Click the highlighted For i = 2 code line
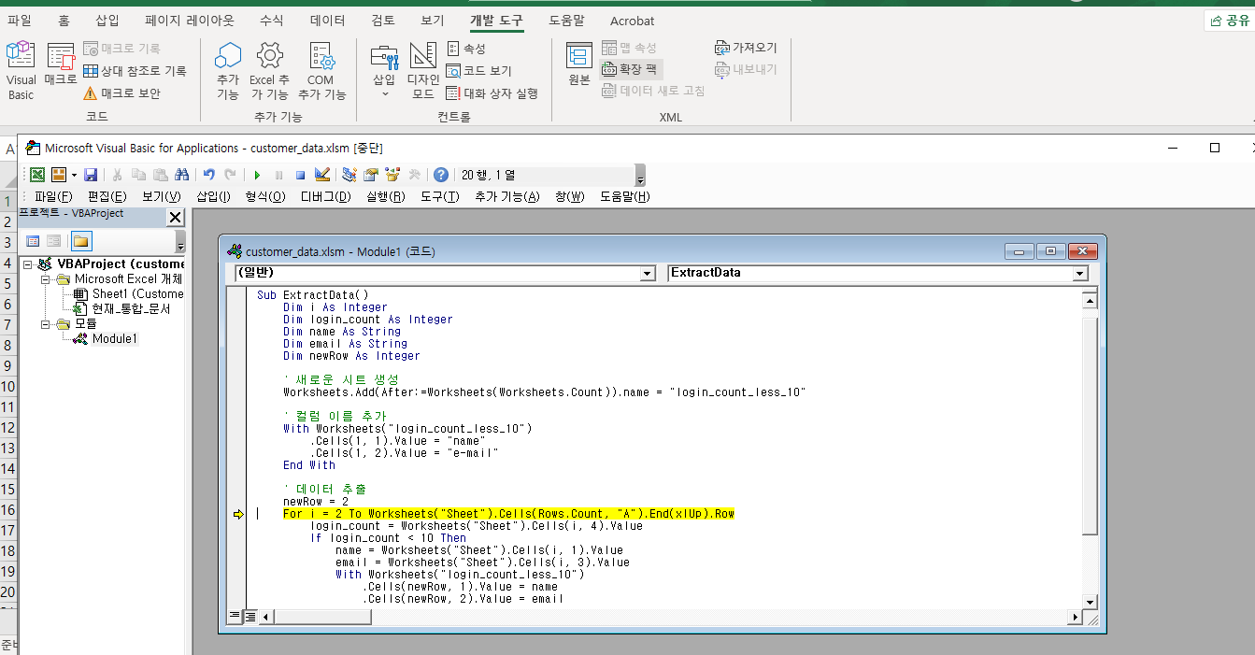The image size is (1255, 655). pos(508,514)
